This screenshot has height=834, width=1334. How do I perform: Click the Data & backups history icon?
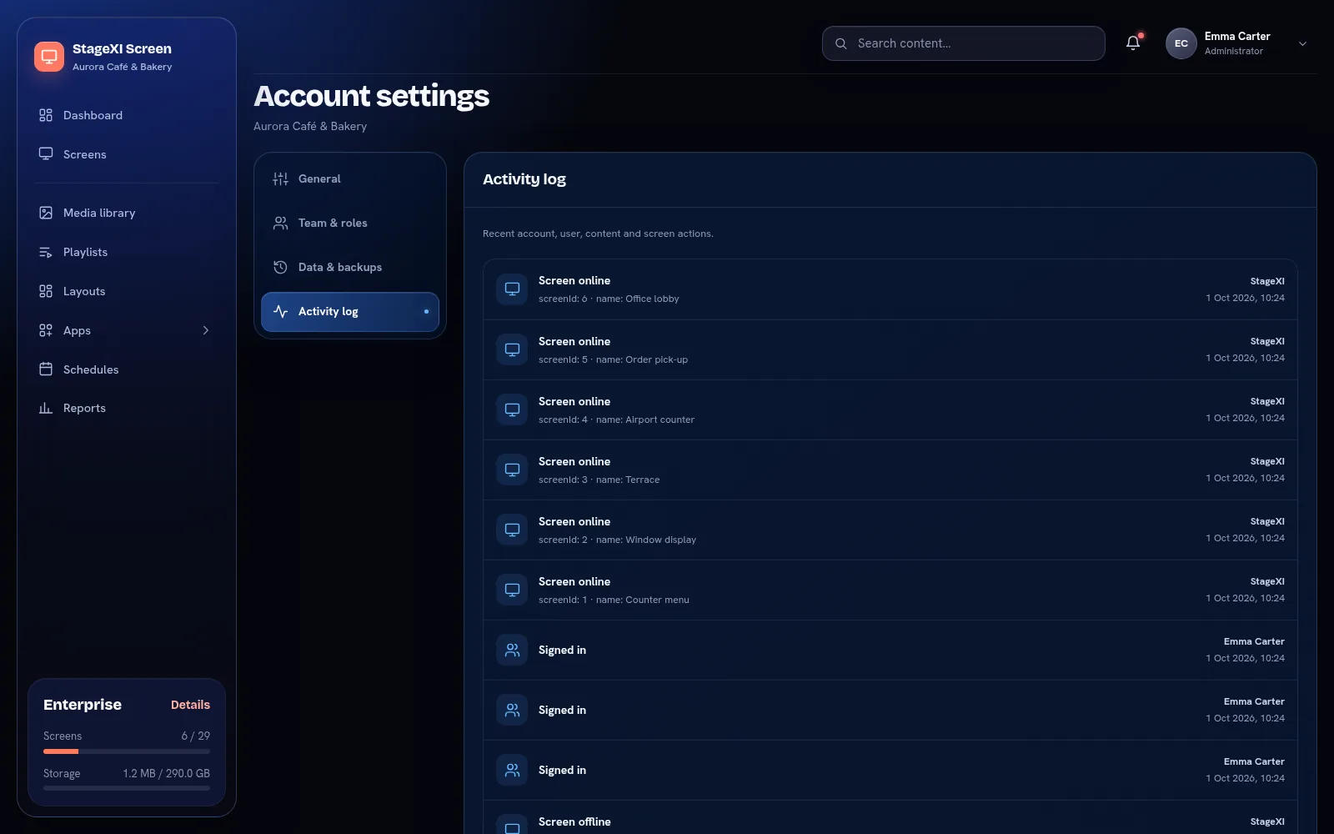pos(281,267)
